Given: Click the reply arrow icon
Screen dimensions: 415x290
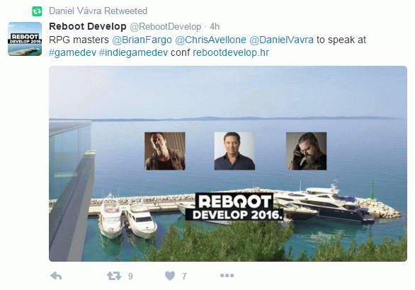Looking at the screenshot, I should pos(56,276).
